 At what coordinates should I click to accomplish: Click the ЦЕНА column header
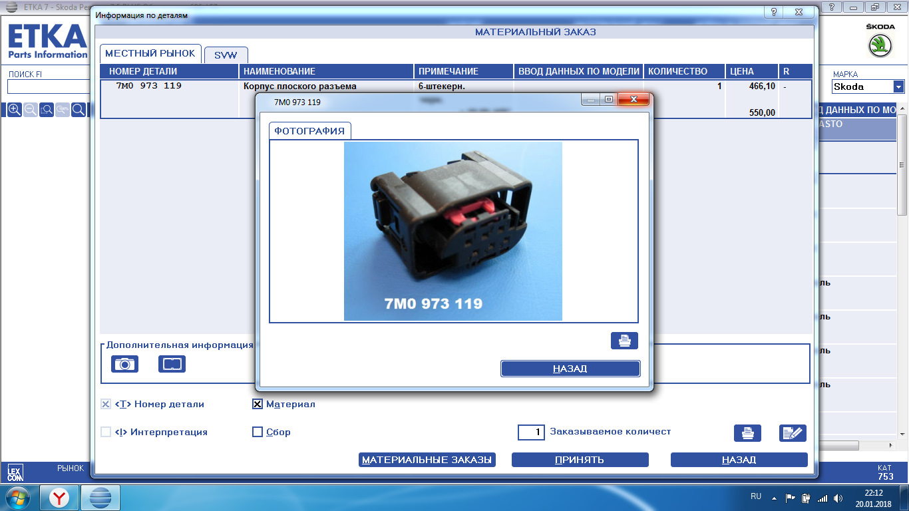click(x=751, y=71)
